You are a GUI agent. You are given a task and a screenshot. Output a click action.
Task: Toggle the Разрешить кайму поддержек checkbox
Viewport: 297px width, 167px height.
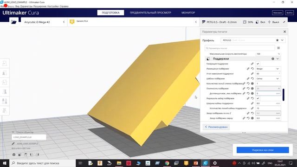pyautogui.click(x=258, y=98)
